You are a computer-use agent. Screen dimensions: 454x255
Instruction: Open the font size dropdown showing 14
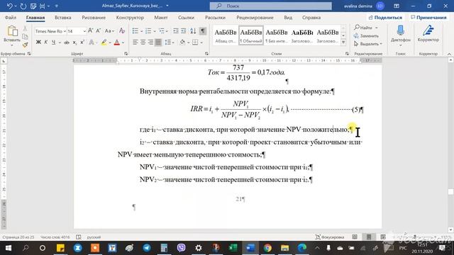point(84,31)
